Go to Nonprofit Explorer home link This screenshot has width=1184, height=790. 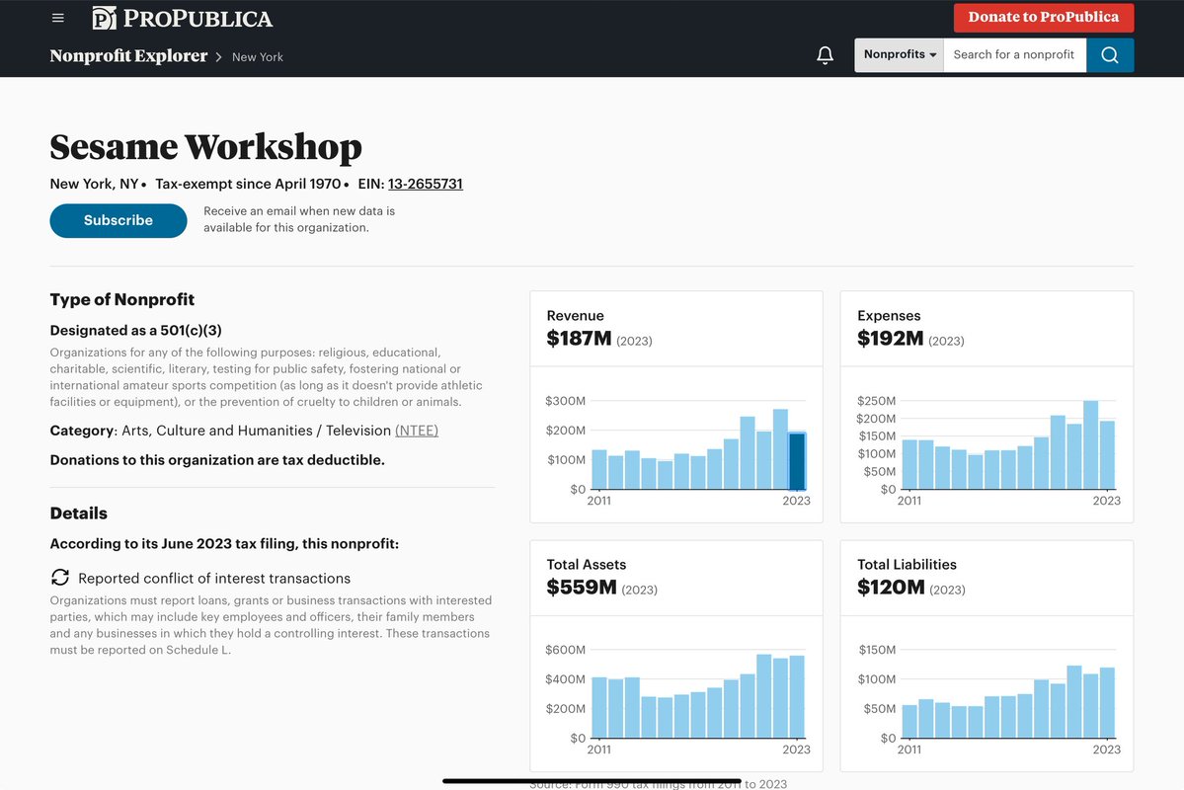point(128,56)
